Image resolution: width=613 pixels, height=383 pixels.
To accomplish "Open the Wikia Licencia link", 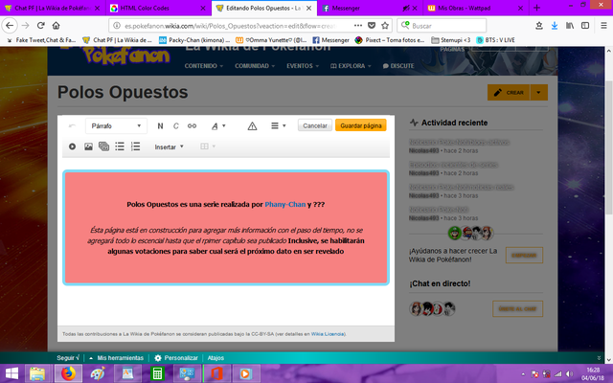I will pyautogui.click(x=328, y=334).
